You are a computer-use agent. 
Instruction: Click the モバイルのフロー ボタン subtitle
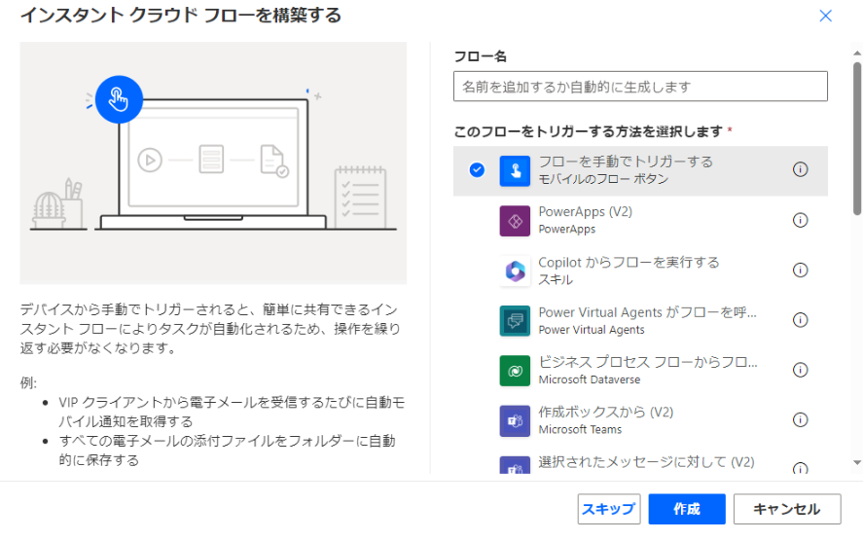[x=603, y=179]
